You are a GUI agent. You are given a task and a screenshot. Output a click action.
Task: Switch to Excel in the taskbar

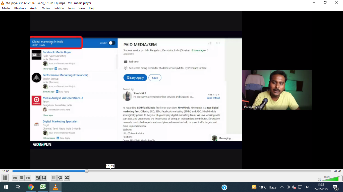pyautogui.click(x=43, y=187)
